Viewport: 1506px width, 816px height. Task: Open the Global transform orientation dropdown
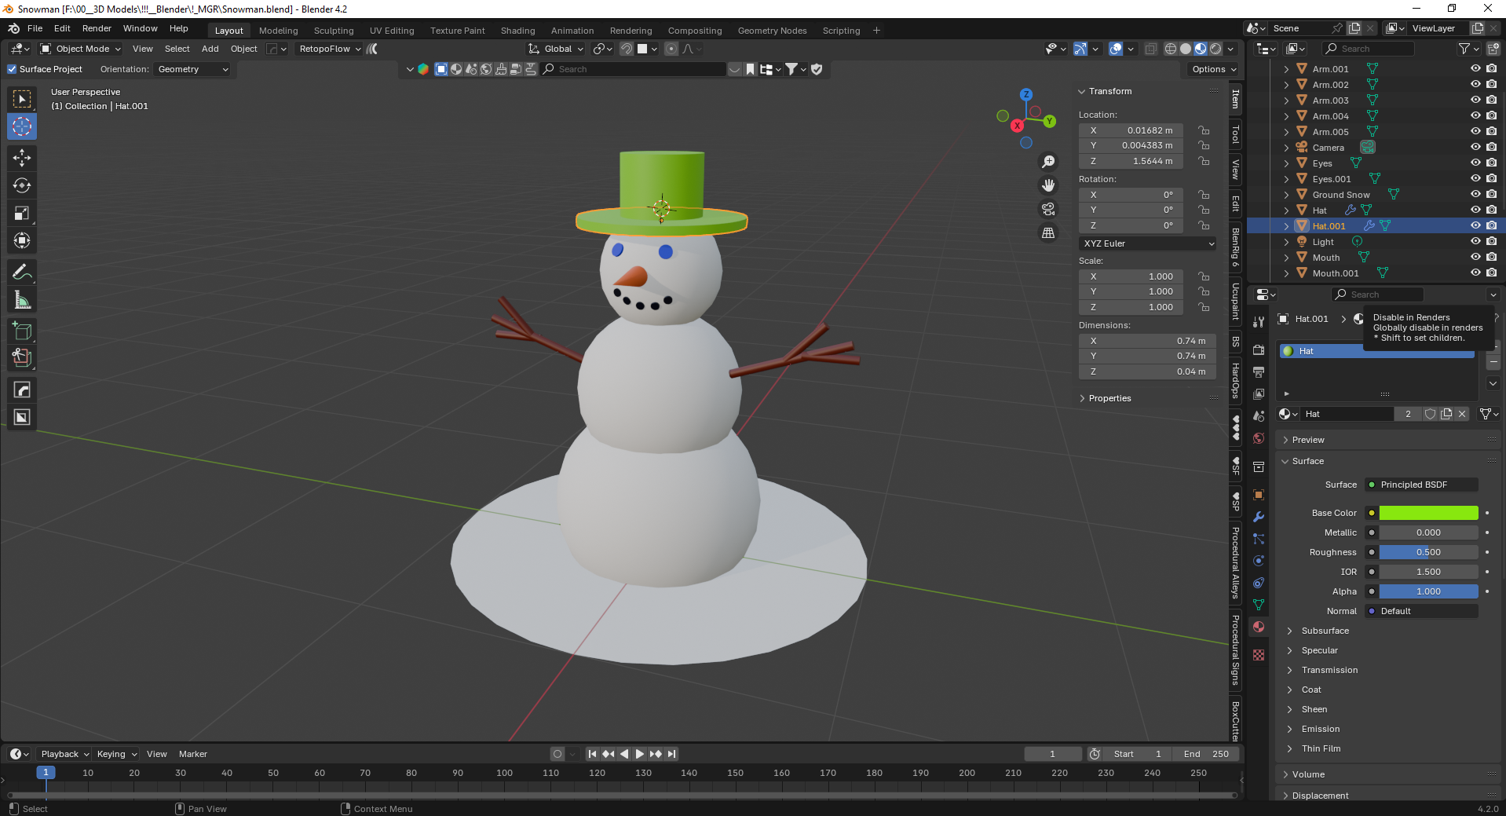tap(557, 49)
